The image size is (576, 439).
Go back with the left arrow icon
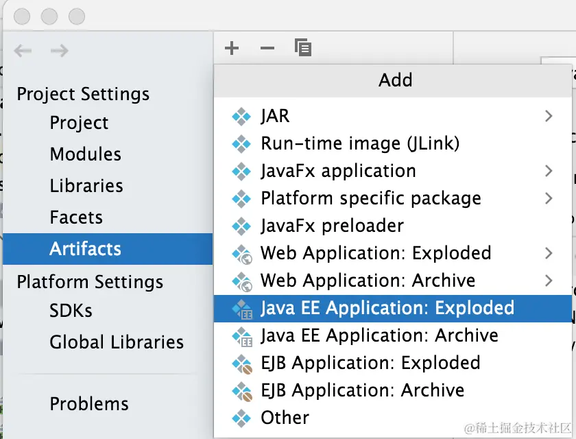tap(23, 50)
